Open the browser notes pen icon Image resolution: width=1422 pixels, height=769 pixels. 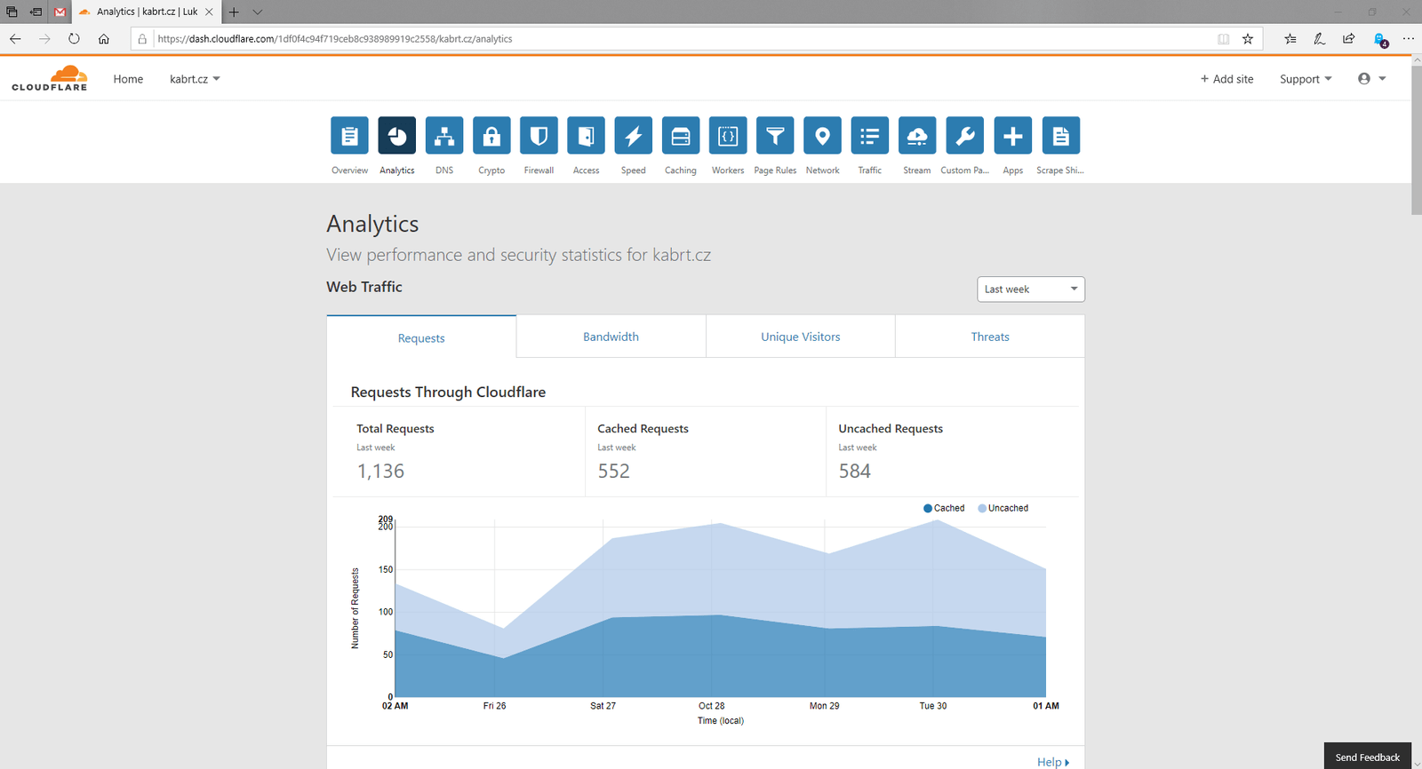(x=1320, y=39)
